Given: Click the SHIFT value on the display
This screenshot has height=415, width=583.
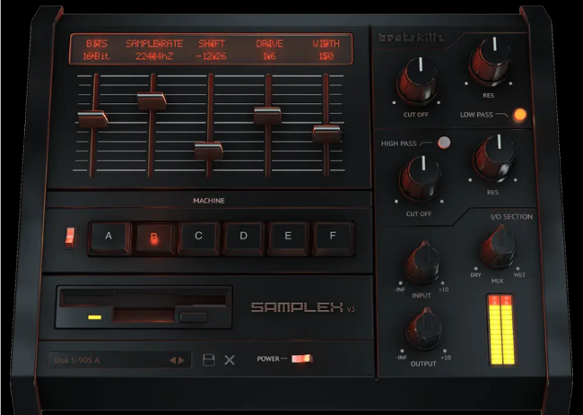Looking at the screenshot, I should point(211,56).
